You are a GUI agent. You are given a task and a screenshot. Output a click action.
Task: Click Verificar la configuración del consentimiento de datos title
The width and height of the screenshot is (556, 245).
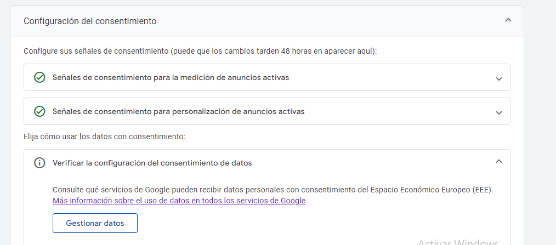point(152,163)
